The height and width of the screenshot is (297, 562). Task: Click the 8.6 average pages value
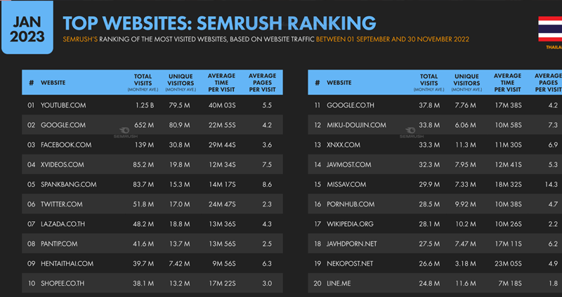pyautogui.click(x=267, y=185)
